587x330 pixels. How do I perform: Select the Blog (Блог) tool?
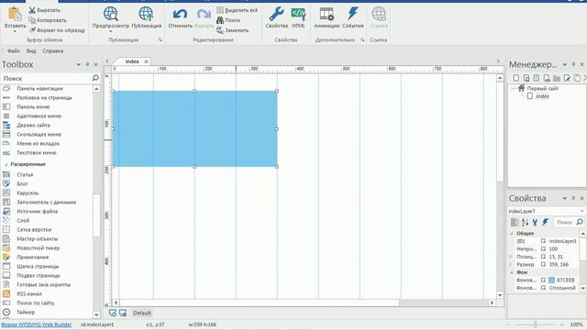22,183
